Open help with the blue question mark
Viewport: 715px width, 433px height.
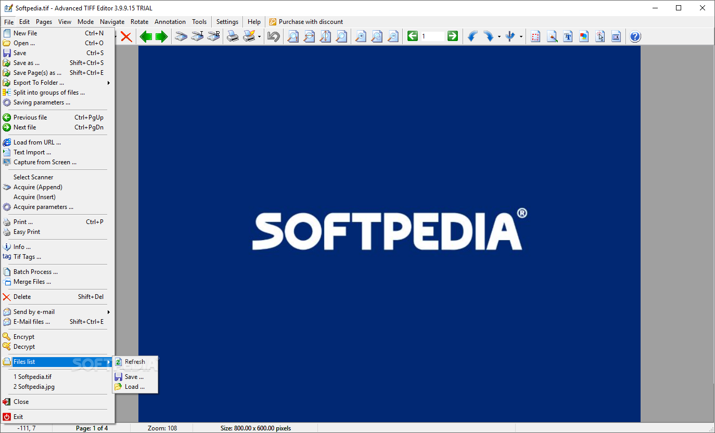[x=635, y=36]
